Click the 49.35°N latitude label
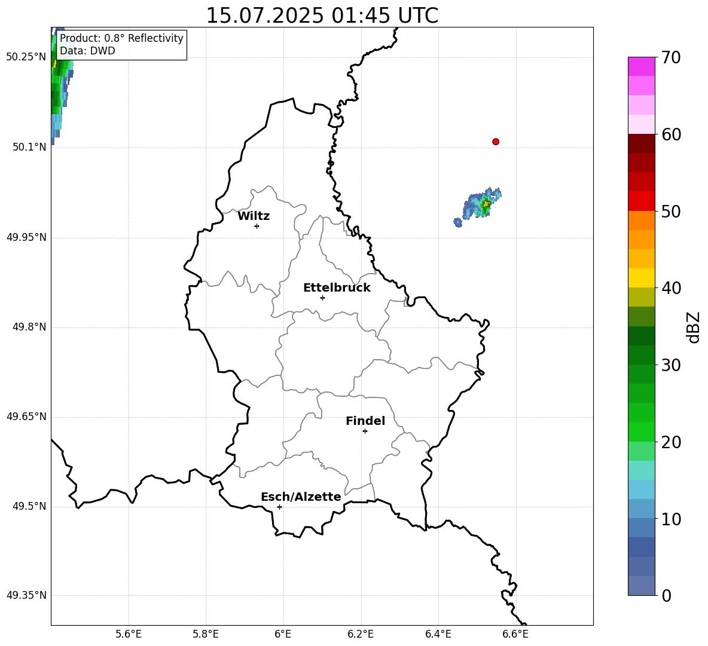The image size is (708, 646). pos(26,596)
